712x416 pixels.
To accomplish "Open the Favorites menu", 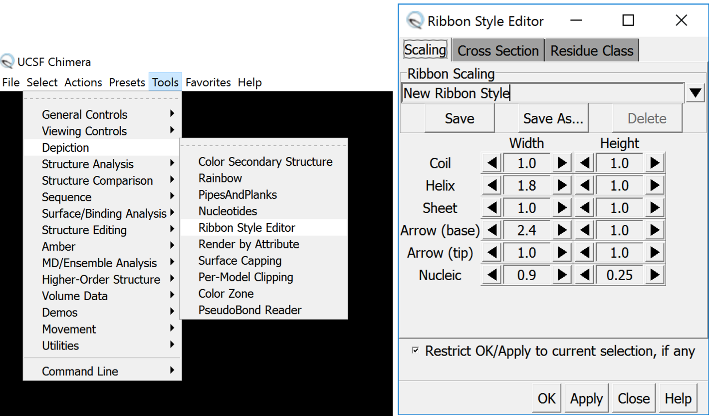I will pos(208,82).
